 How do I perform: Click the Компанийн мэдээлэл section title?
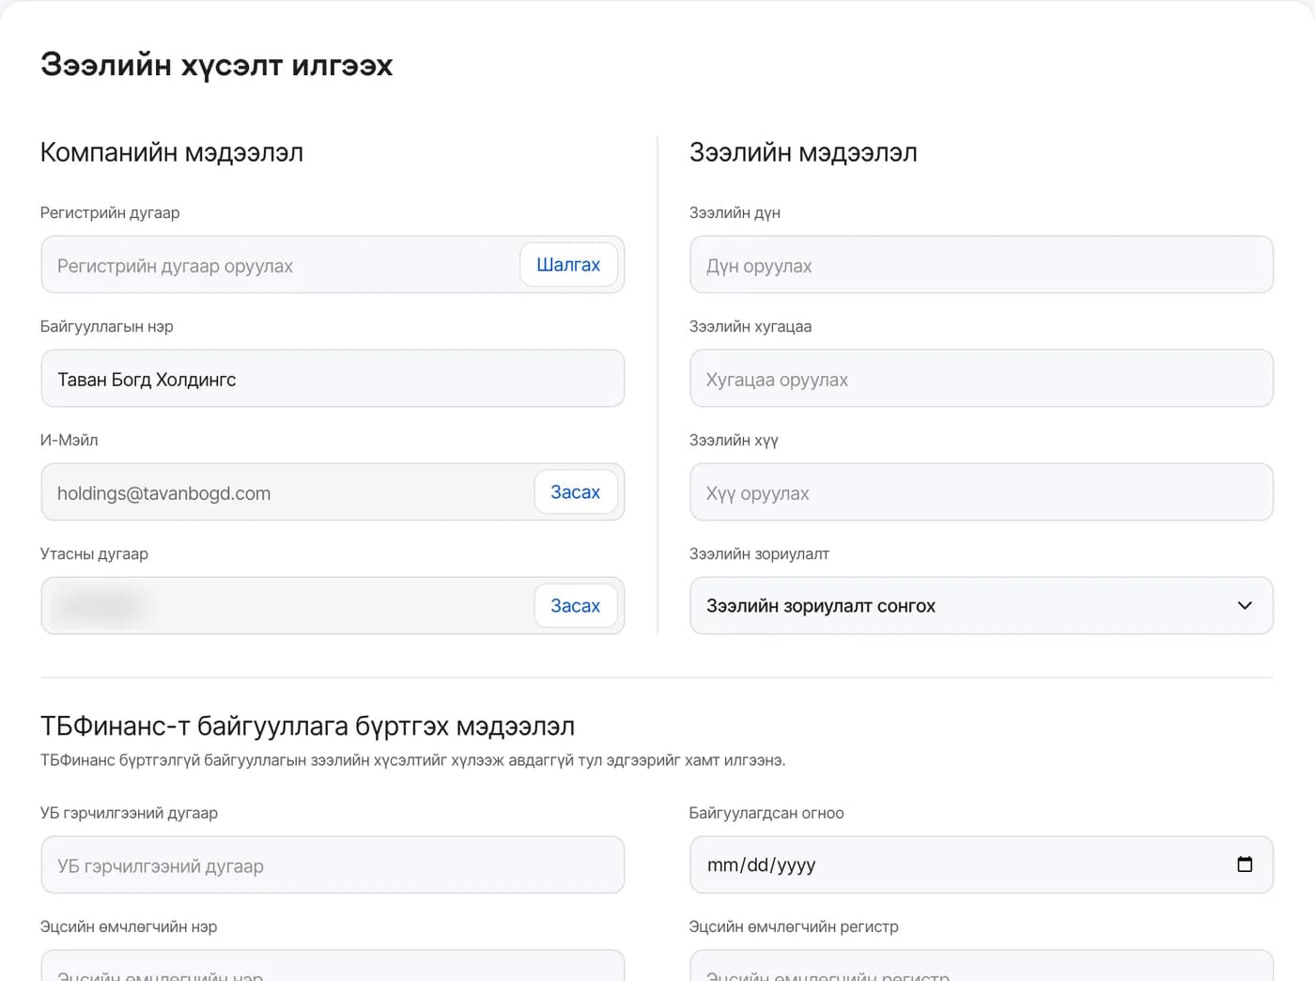pos(172,152)
